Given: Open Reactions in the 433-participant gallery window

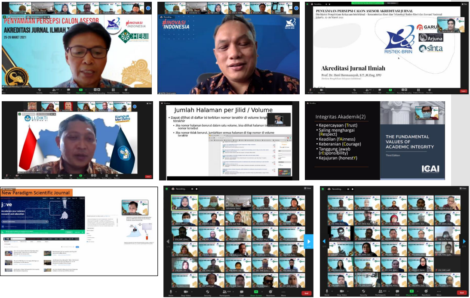Looking at the screenshot, I should 426,292.
